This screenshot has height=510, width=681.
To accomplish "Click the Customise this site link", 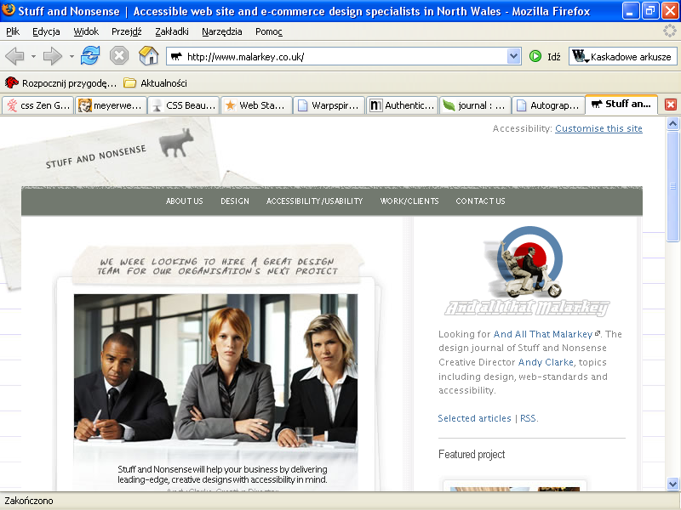I will tap(598, 128).
